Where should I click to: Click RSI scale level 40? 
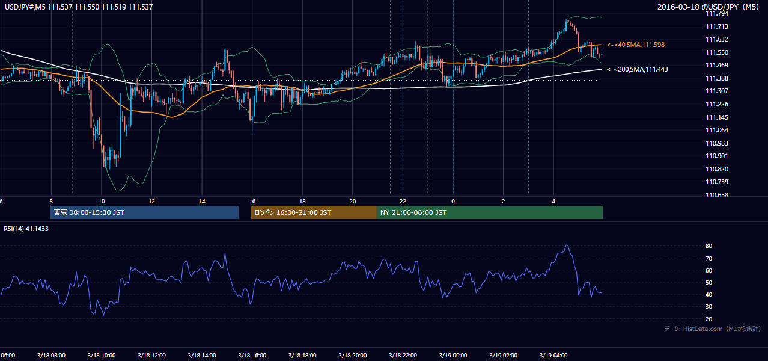click(x=709, y=294)
